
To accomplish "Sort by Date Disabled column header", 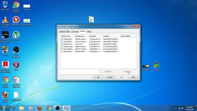I will (127, 36).
